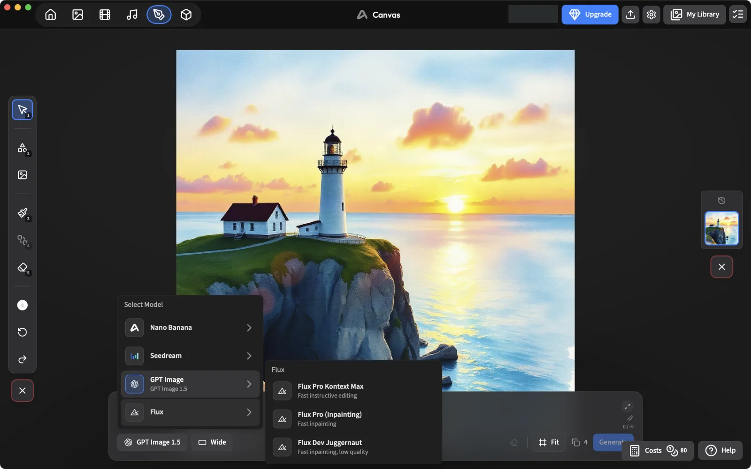
Task: Choose Flux Pro (Inpainting) model
Action: coord(353,419)
